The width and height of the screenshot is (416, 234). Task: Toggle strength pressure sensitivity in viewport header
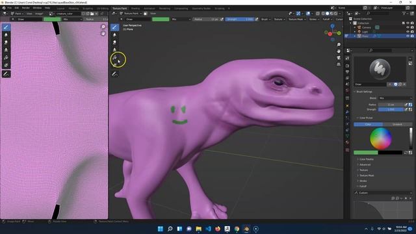click(257, 19)
